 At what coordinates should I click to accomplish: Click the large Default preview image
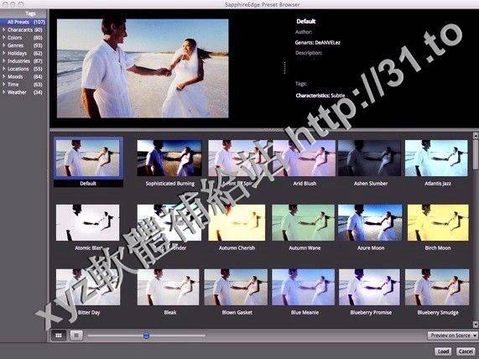(x=143, y=68)
